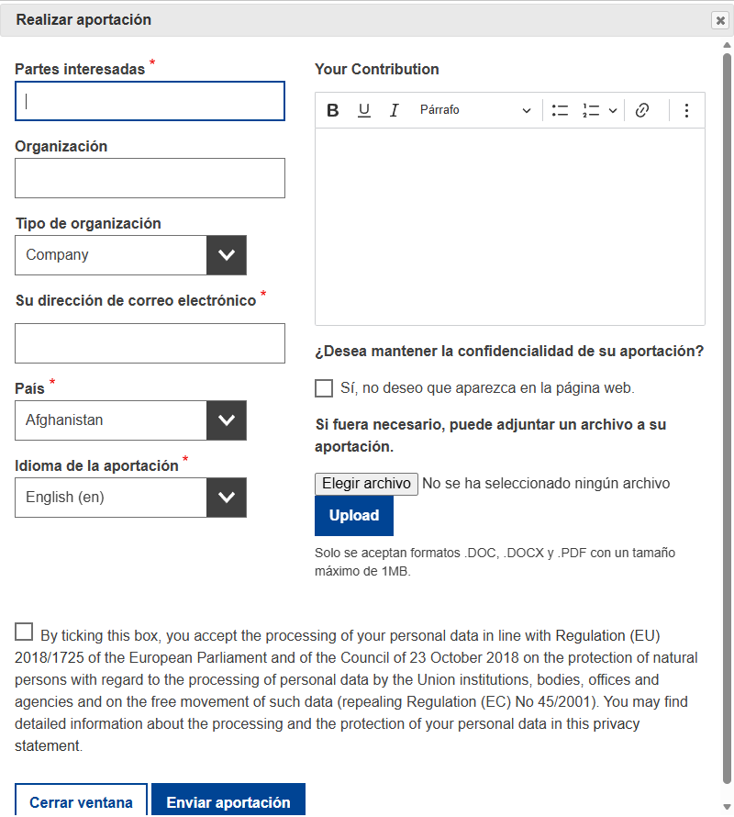734x817 pixels.
Task: Expand numbered list style options
Action: (613, 110)
